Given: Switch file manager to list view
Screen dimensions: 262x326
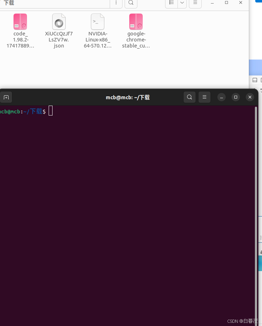Looking at the screenshot, I should [171, 3].
